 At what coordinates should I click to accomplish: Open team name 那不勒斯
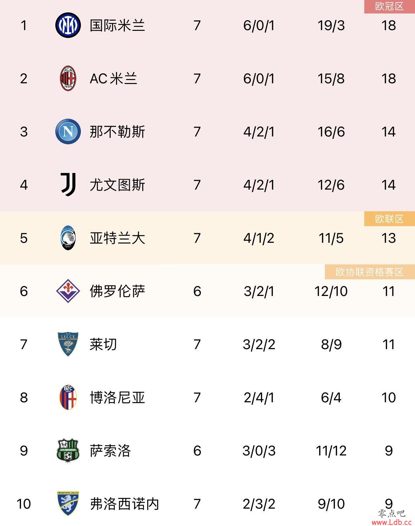coord(117,132)
